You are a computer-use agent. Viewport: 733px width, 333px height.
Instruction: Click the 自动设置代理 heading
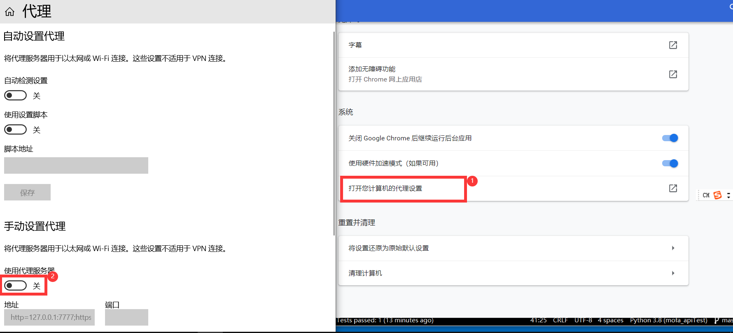(x=34, y=36)
